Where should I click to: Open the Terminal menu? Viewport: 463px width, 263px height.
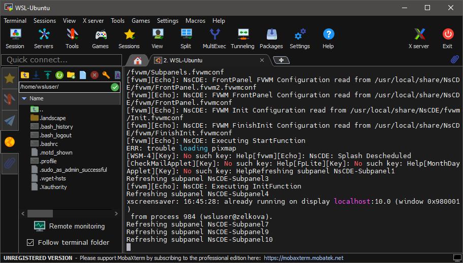[x=15, y=21]
